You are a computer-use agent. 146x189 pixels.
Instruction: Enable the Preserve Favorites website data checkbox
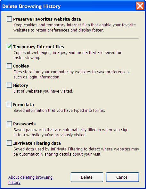[x=9, y=19]
